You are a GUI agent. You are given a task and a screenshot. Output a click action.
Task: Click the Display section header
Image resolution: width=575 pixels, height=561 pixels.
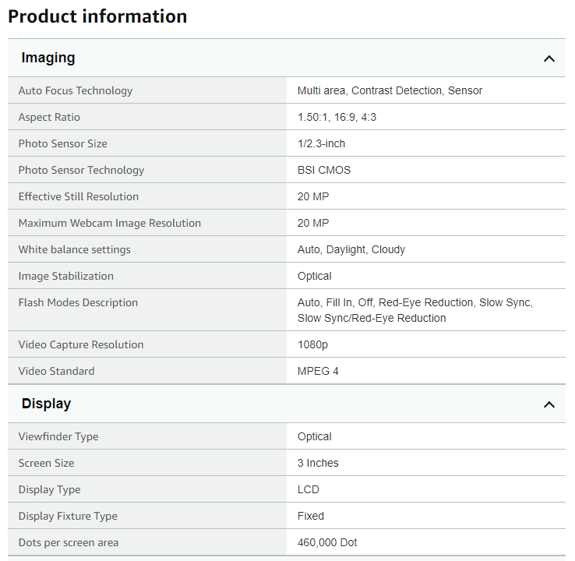(287, 404)
